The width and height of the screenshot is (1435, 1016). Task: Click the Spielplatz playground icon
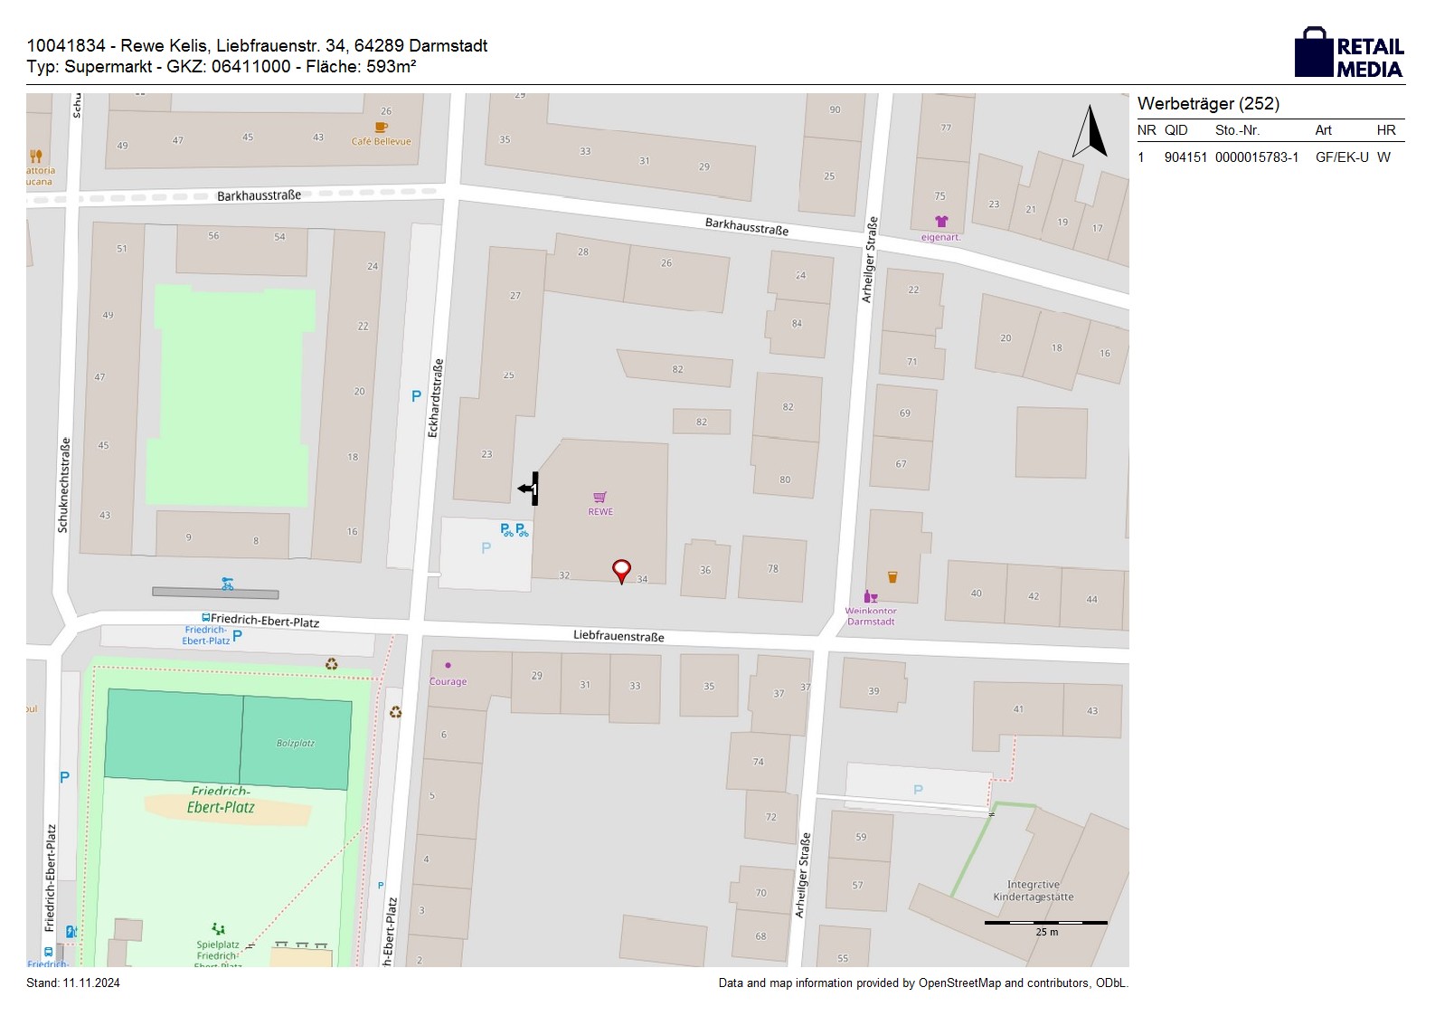tap(218, 928)
